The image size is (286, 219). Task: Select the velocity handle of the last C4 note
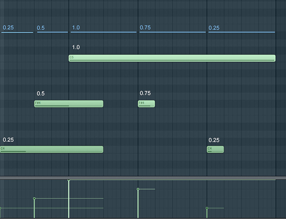click(x=207, y=208)
